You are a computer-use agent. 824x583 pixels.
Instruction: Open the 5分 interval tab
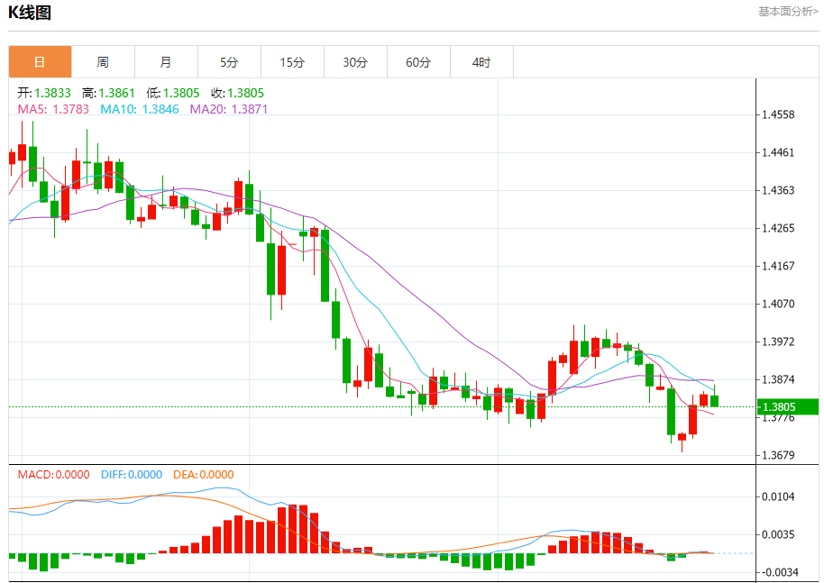[x=229, y=62]
